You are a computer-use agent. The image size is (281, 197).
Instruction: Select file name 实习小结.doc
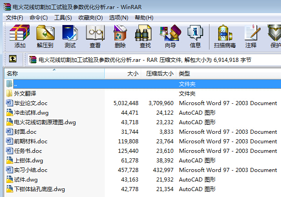tap(31, 170)
